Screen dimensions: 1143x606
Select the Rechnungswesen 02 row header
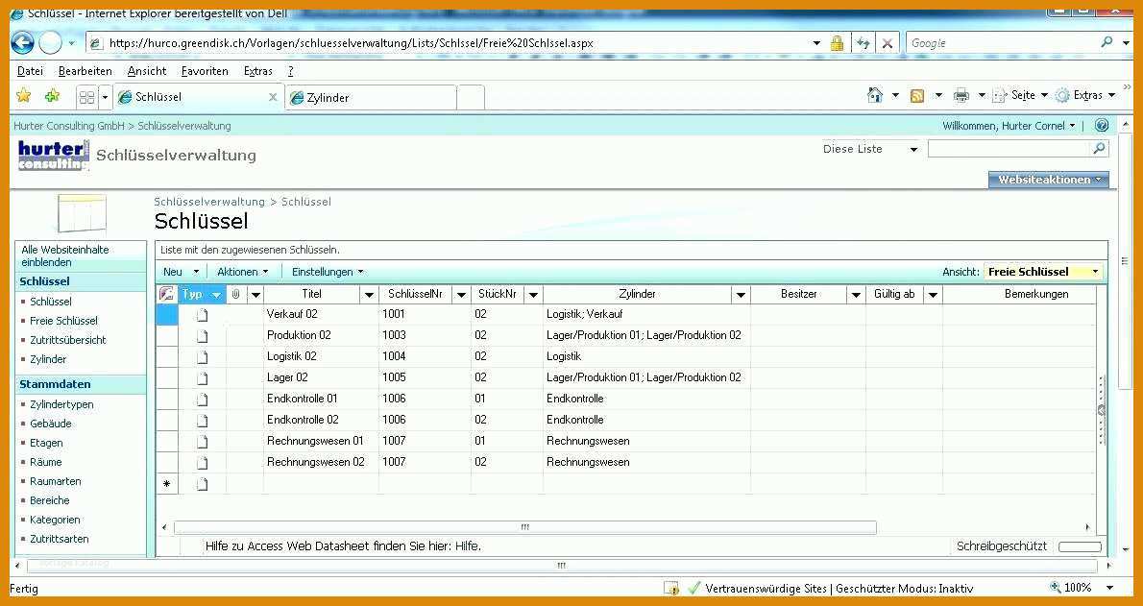tap(168, 462)
